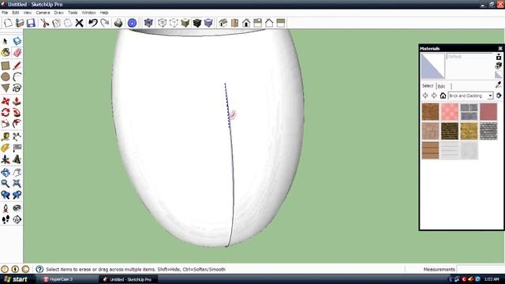Switch to Hidden Line face style
The height and width of the screenshot is (284, 505).
(x=174, y=23)
